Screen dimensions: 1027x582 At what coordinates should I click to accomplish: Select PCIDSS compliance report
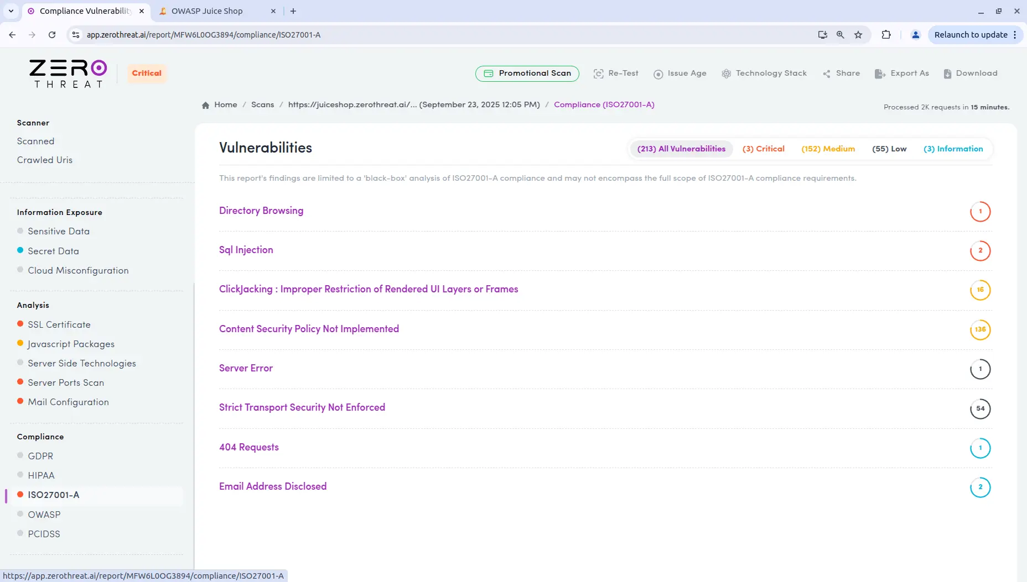coord(44,534)
